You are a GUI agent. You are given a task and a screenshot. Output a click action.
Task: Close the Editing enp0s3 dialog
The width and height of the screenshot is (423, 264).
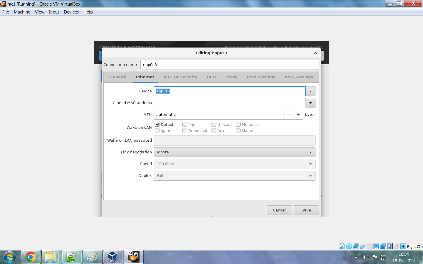tap(315, 53)
